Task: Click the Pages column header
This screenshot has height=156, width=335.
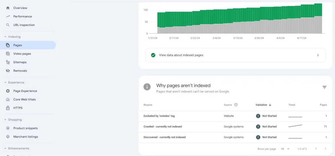Action: click(323, 105)
